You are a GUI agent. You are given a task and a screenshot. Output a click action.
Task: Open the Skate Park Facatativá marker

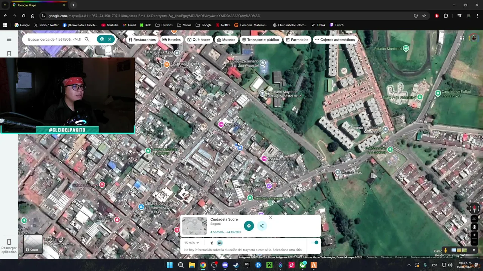tap(420, 97)
